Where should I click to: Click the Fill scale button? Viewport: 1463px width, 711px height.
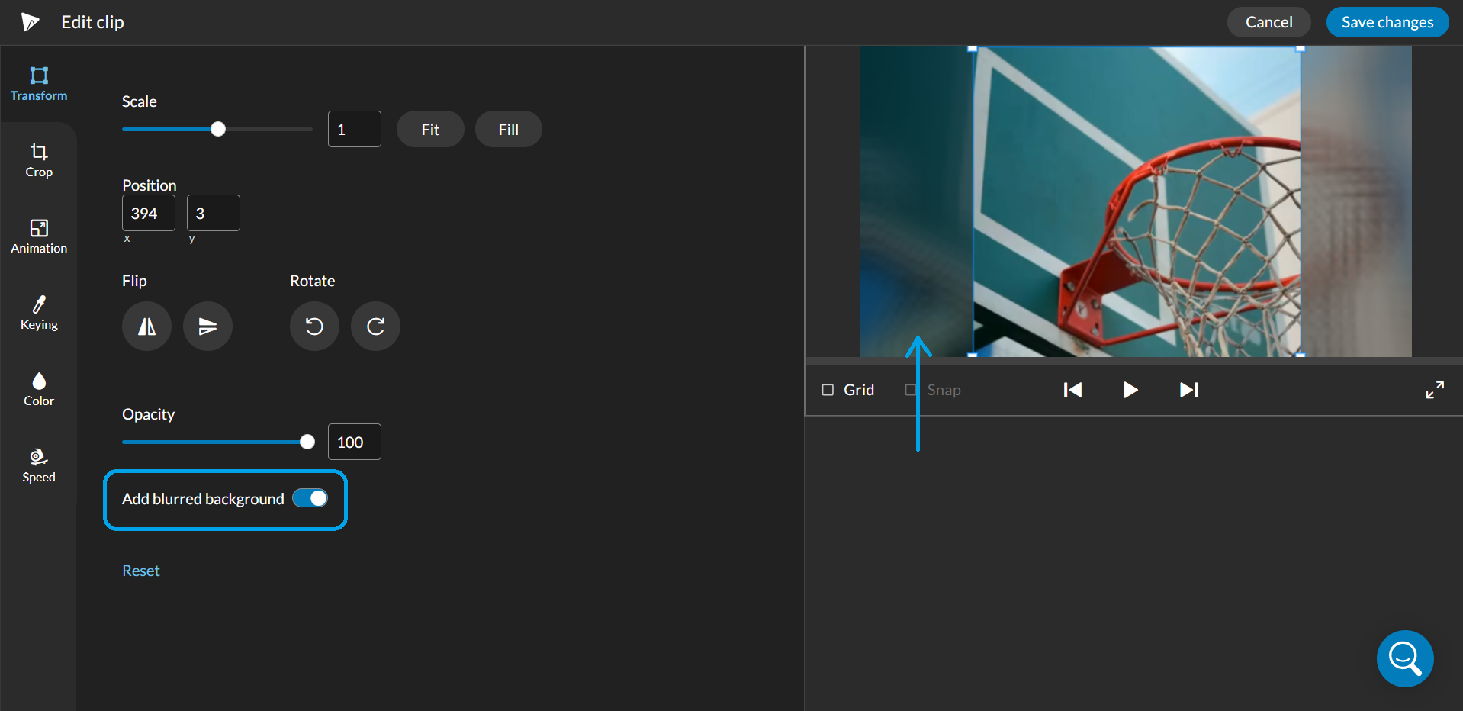[x=509, y=129]
